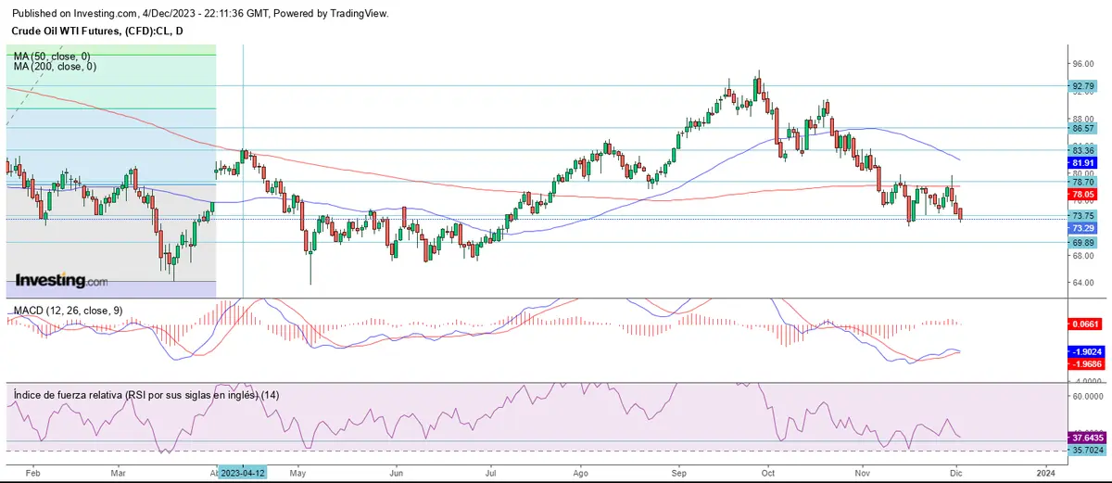Click the Índice de fuerza relativa RSI label

tap(146, 395)
